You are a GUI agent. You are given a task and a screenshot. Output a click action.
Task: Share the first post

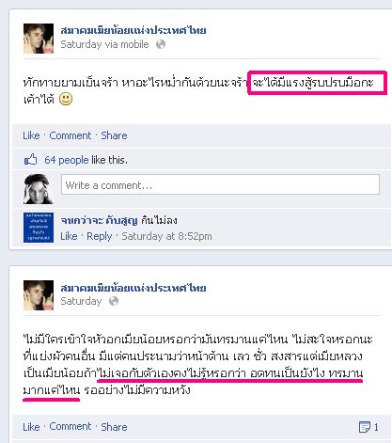(114, 135)
